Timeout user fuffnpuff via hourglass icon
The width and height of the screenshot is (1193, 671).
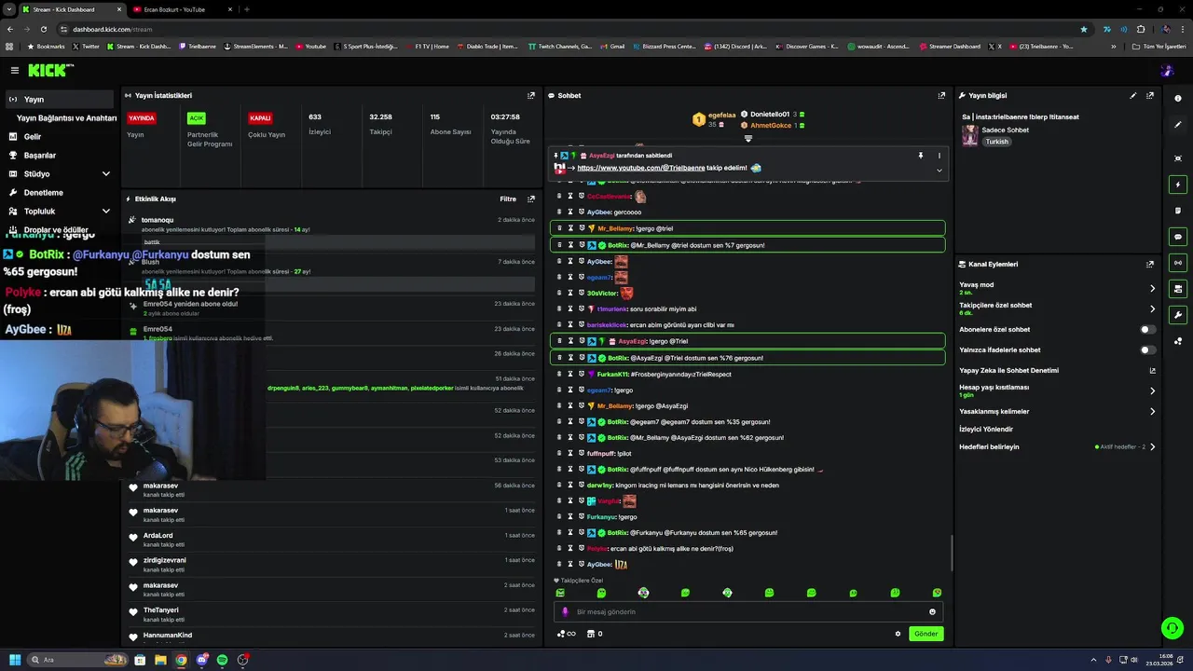(x=570, y=453)
